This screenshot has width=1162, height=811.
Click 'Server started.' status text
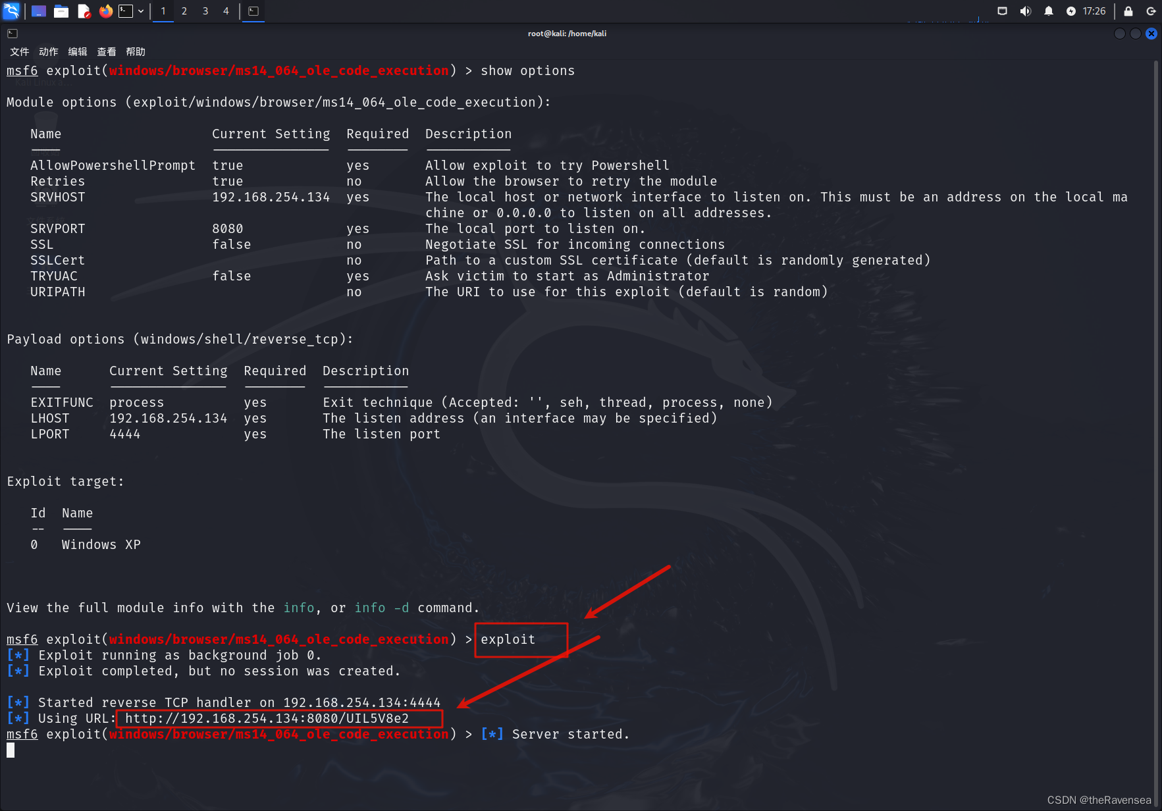tap(571, 735)
